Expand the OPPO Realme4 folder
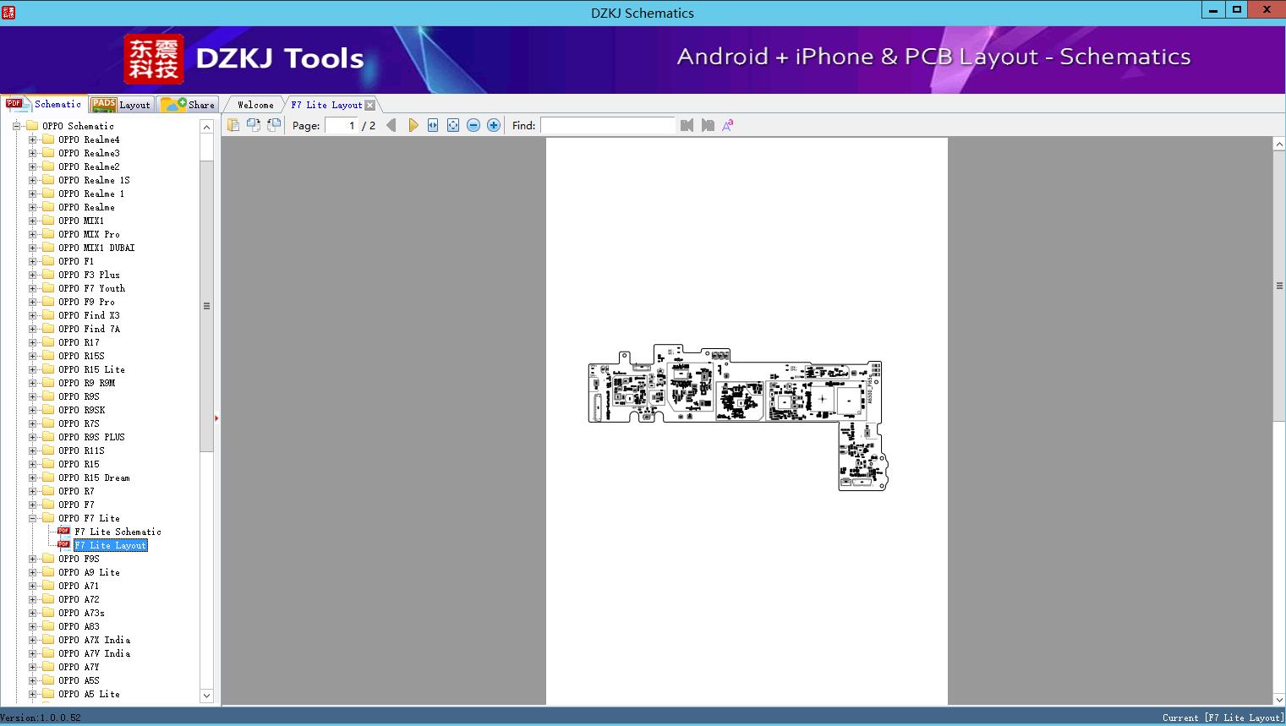Image resolution: width=1286 pixels, height=726 pixels. tap(32, 139)
